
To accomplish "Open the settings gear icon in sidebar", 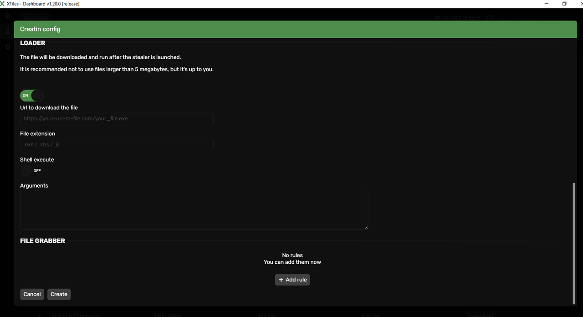I will (7, 47).
